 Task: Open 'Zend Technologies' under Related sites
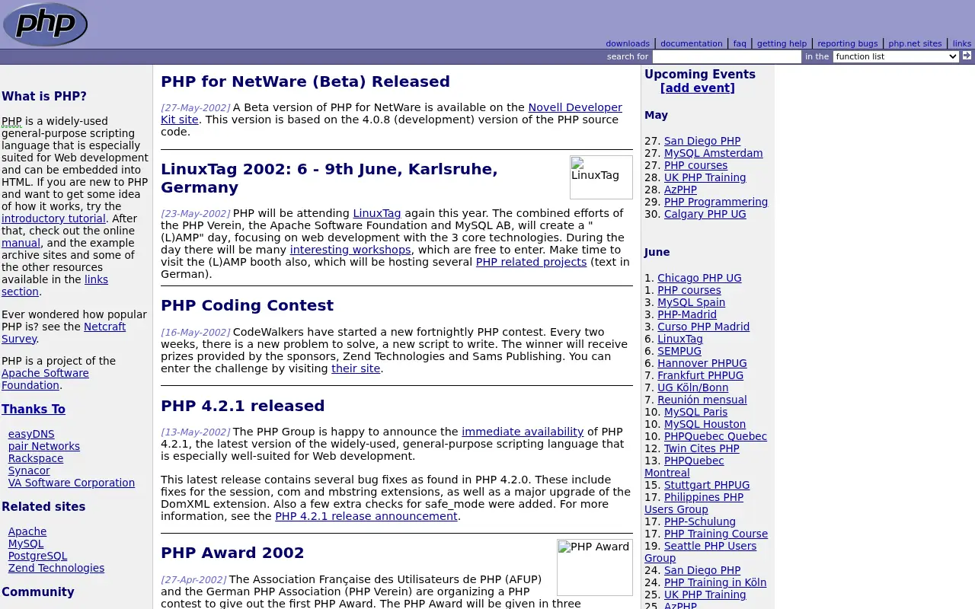pos(56,568)
